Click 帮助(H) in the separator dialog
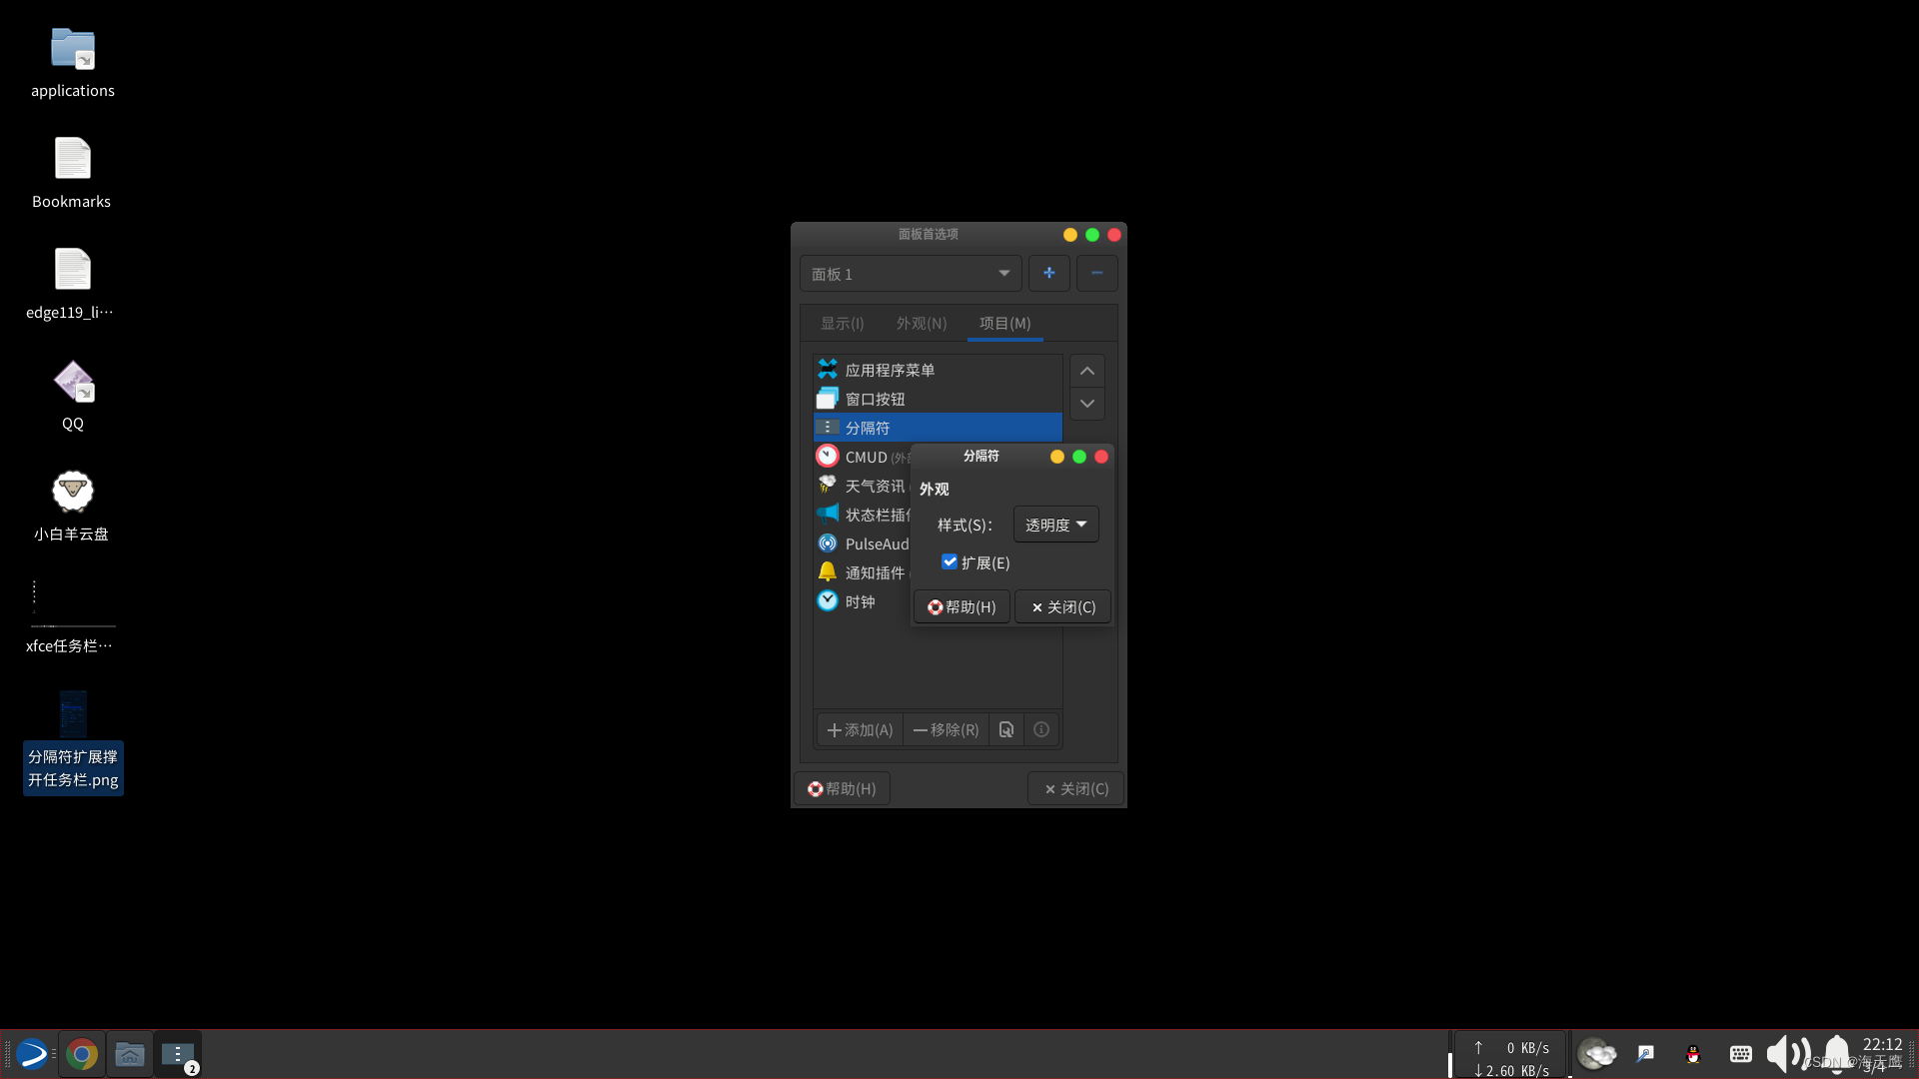 pos(961,607)
